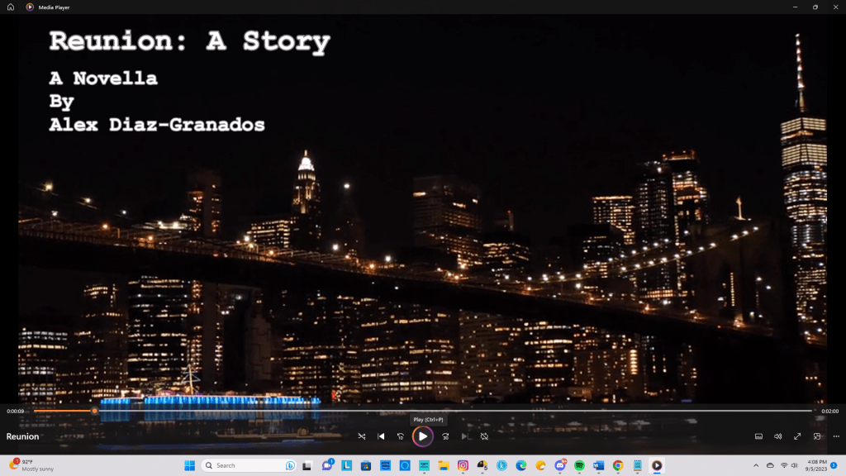Launch Google Chrome from the taskbar
Image resolution: width=846 pixels, height=476 pixels.
point(618,465)
